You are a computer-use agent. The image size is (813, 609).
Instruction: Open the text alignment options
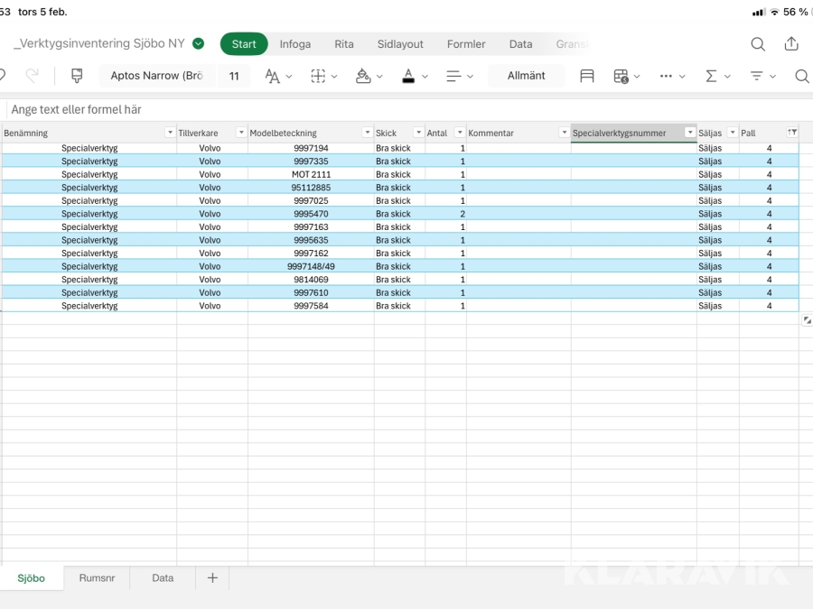pyautogui.click(x=453, y=76)
